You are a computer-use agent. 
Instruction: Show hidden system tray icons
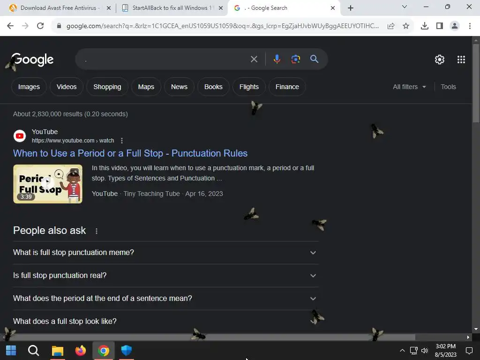(403, 351)
